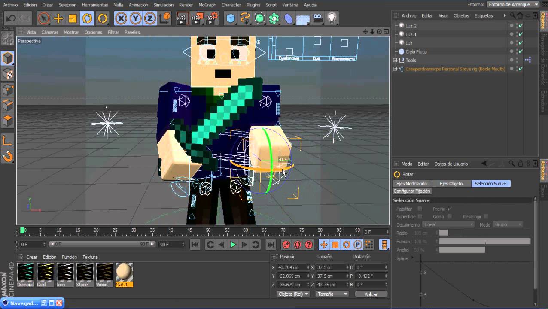Open the Archivo menu
Image resolution: width=548 pixels, height=309 pixels.
tap(10, 5)
